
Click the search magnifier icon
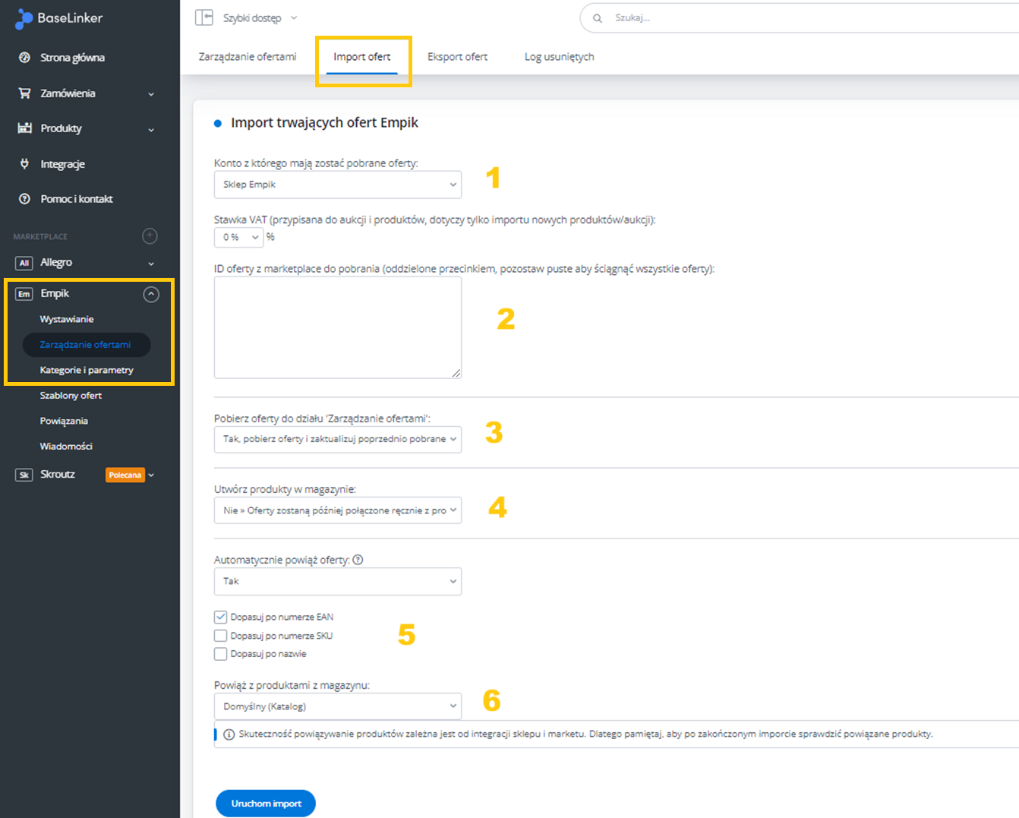click(x=598, y=18)
